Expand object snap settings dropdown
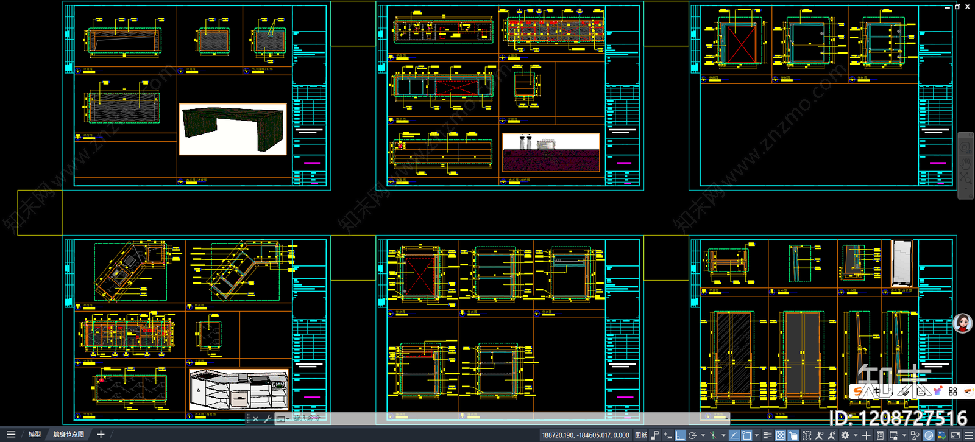The width and height of the screenshot is (975, 442). click(x=757, y=435)
